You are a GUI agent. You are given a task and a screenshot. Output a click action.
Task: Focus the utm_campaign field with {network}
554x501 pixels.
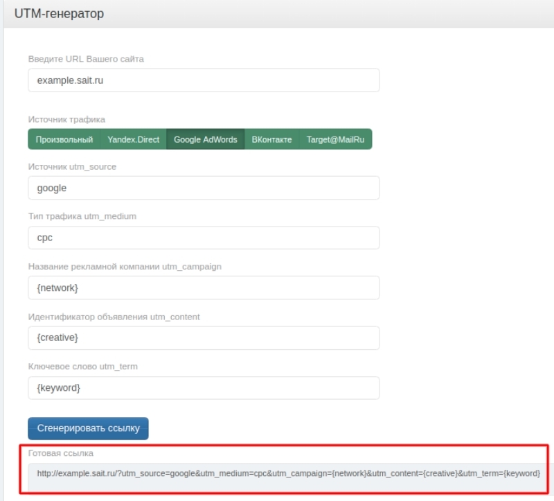pyautogui.click(x=204, y=288)
